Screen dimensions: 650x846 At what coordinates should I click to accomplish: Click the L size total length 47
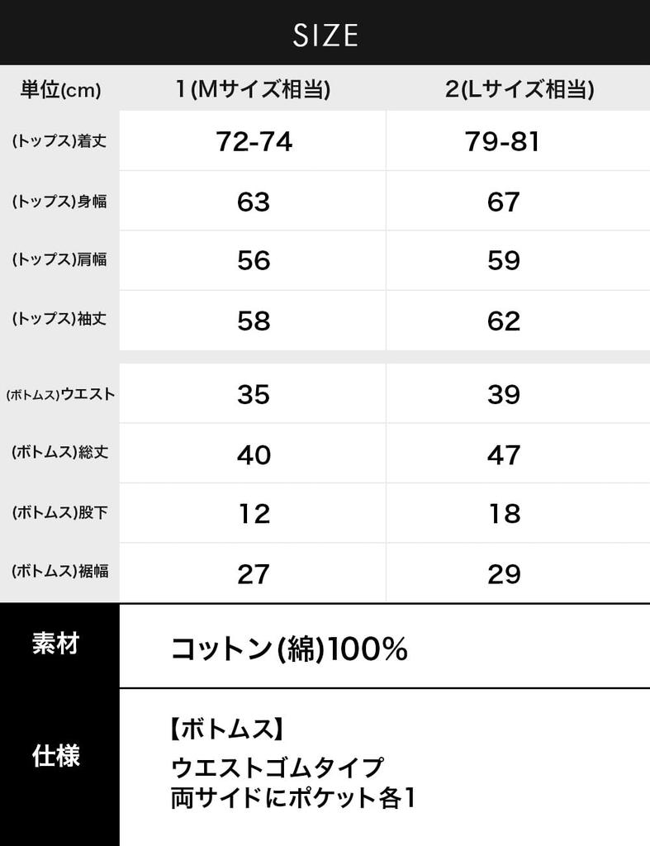(503, 454)
